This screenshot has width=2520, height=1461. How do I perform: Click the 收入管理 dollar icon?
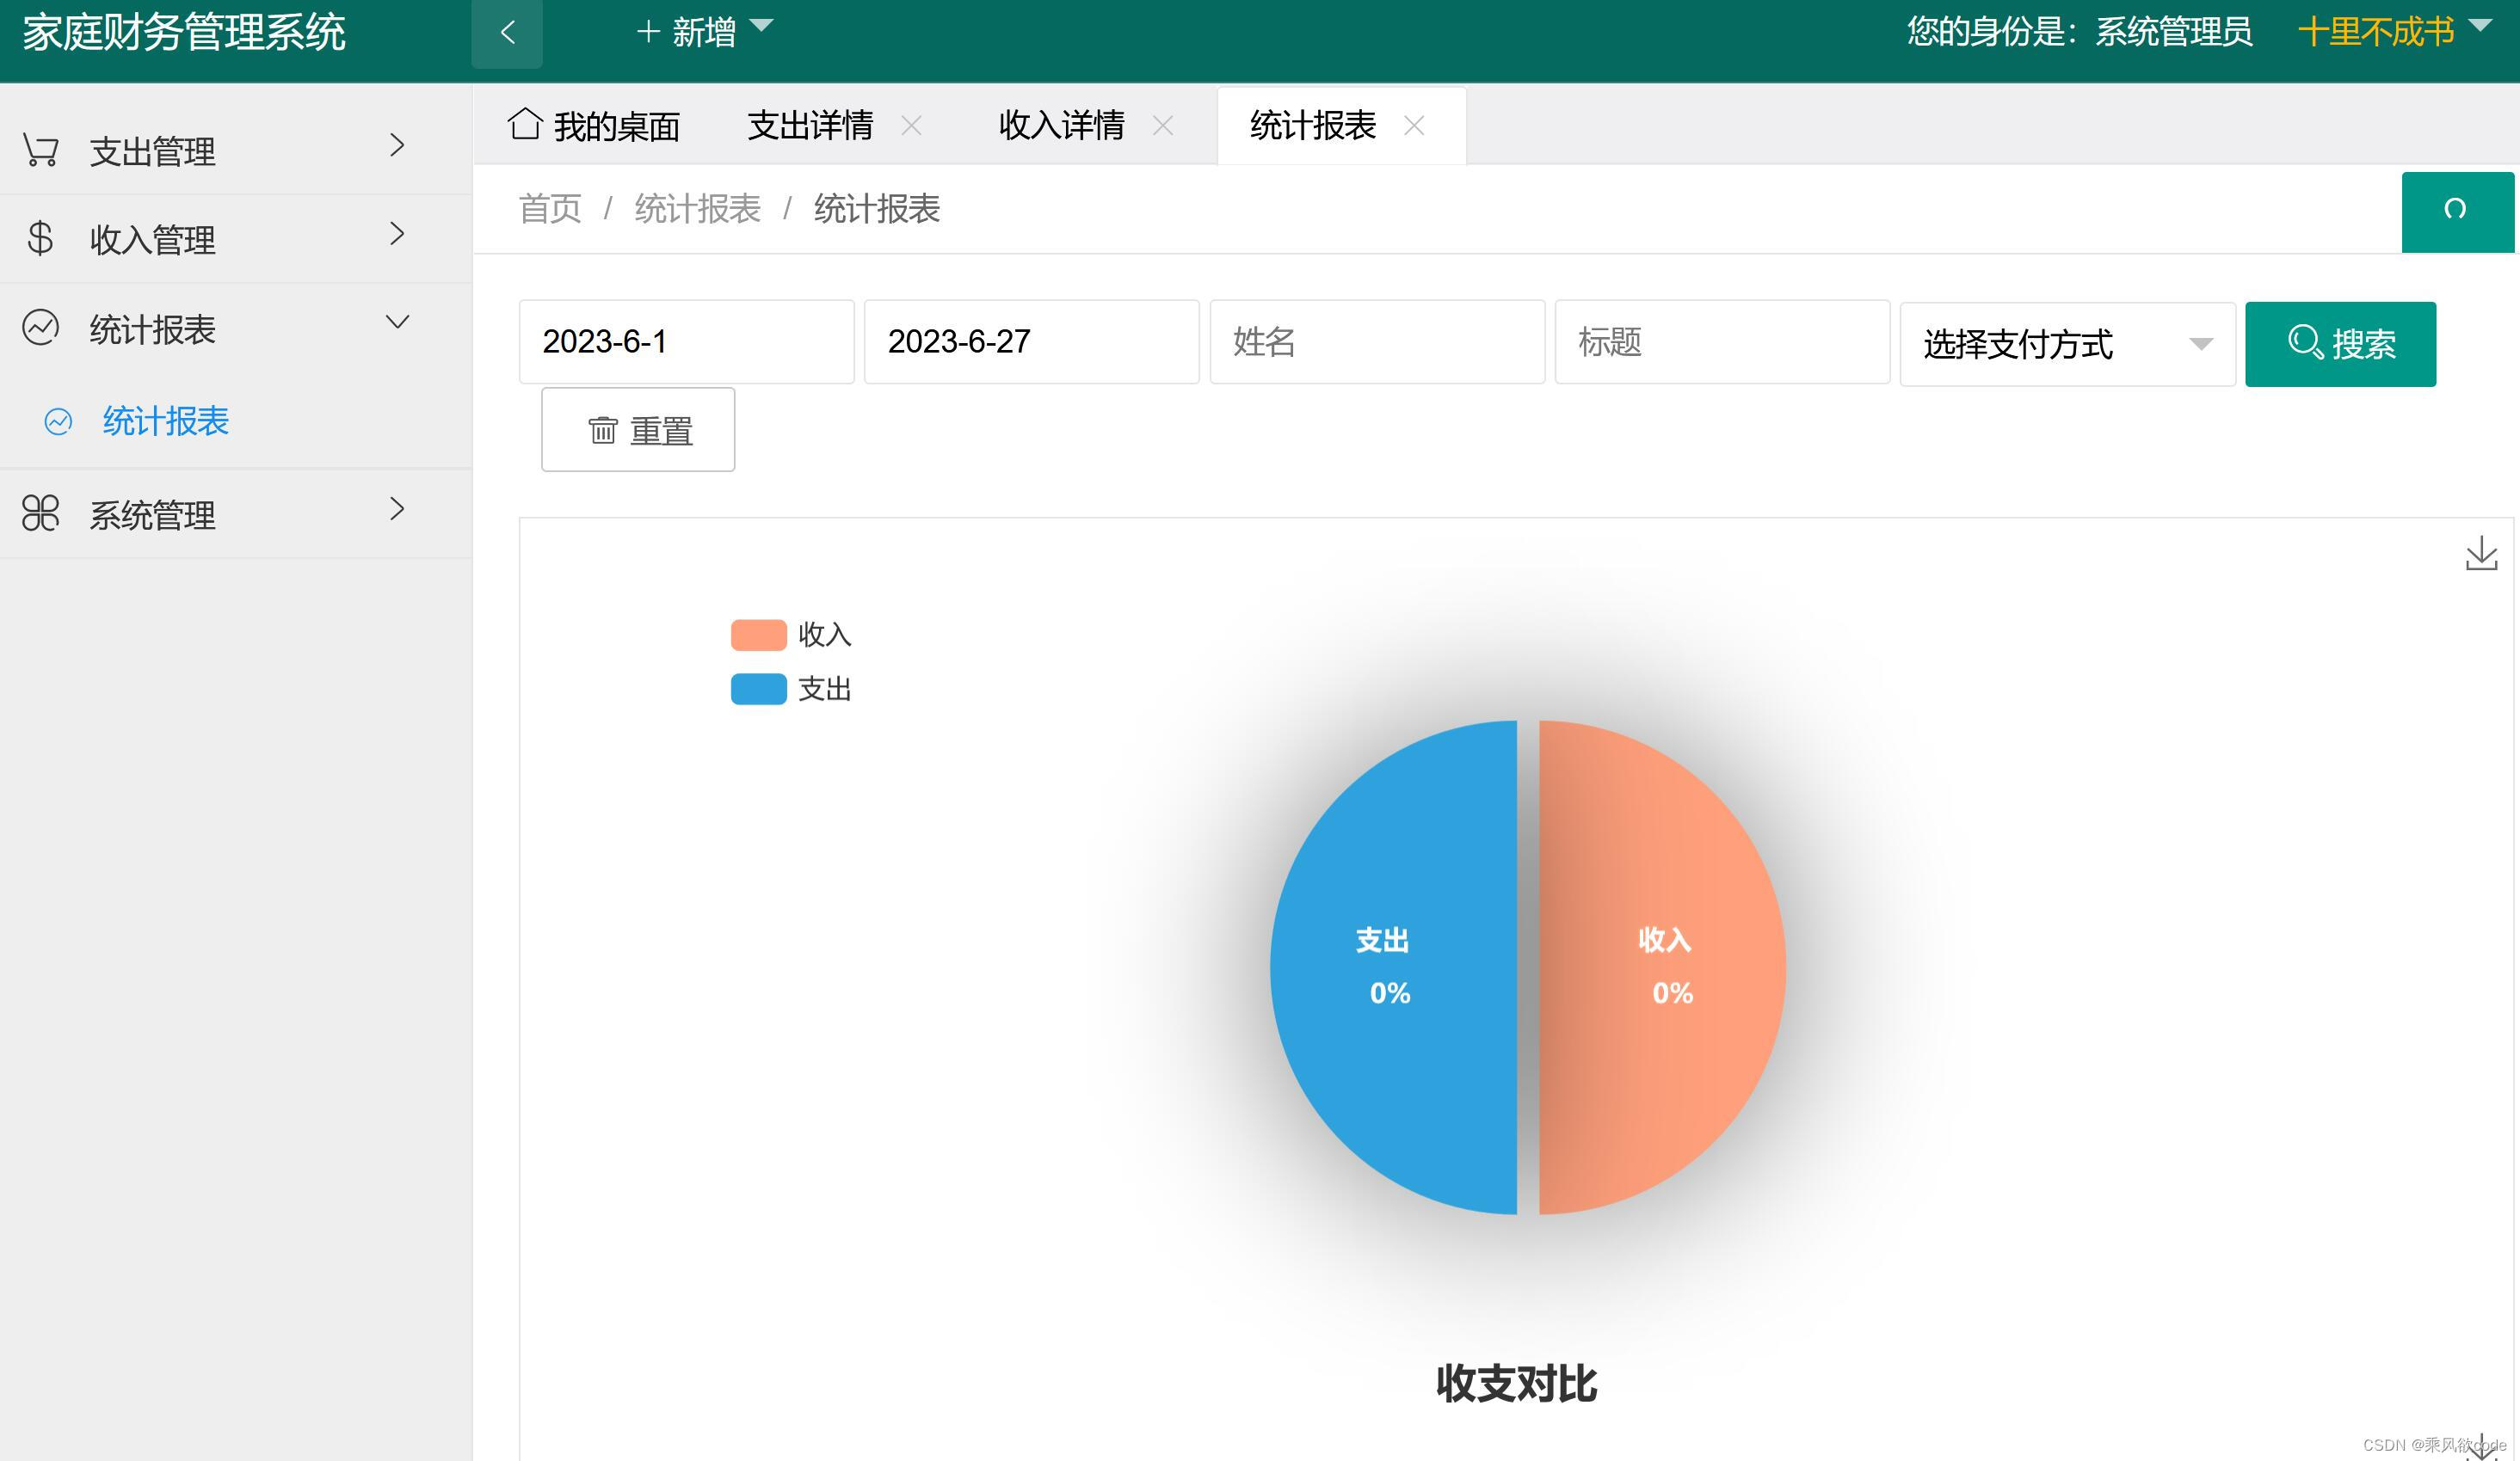point(41,236)
